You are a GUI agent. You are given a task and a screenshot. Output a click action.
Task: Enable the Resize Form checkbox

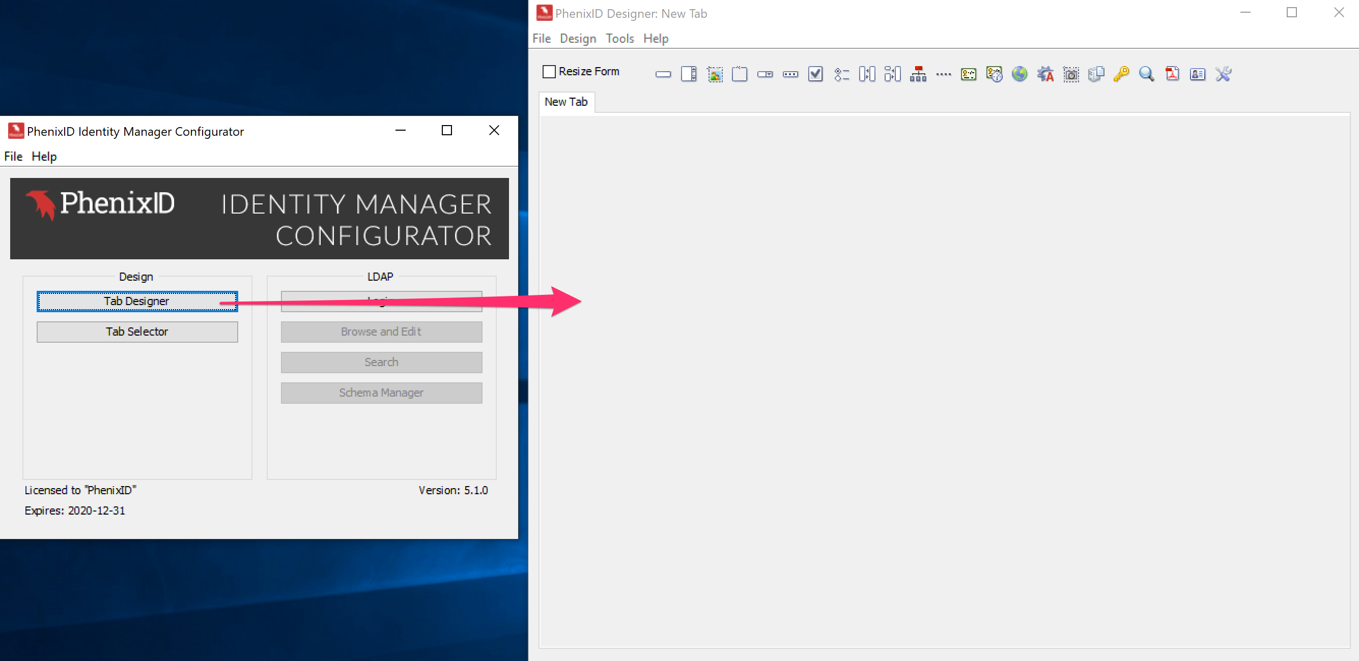[549, 72]
